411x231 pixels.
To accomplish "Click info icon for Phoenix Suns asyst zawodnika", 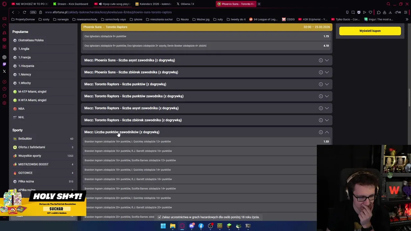I will point(321,60).
